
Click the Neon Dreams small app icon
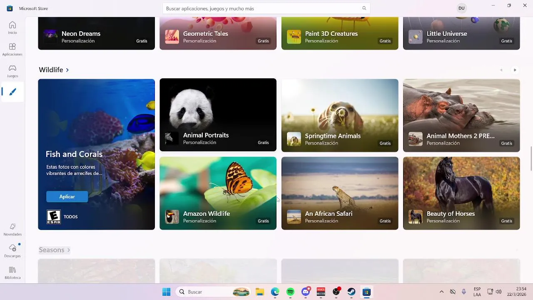(50, 37)
